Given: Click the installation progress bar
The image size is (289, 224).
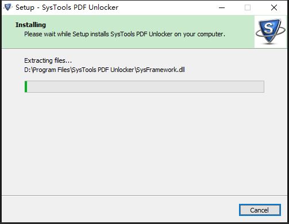Looking at the screenshot, I should (x=144, y=86).
